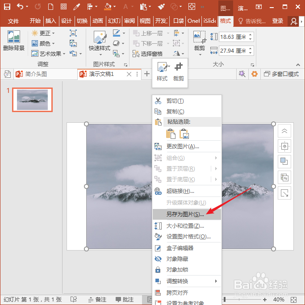Click the new tab plus icon
305x305 pixels.
(x=147, y=74)
